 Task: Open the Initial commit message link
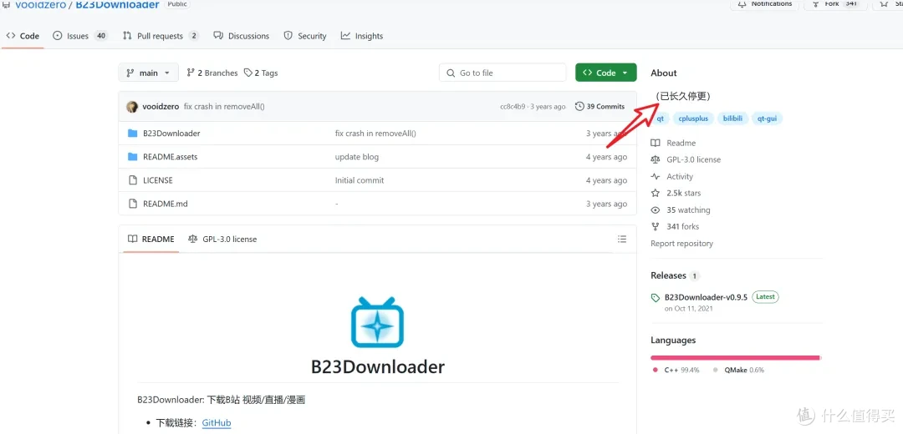(360, 180)
